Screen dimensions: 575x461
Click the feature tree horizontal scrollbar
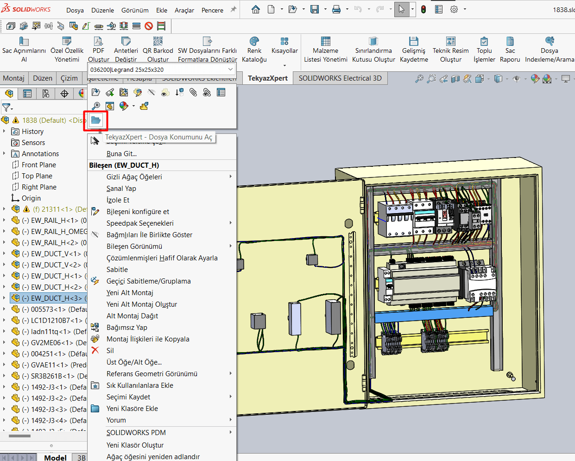pos(19,436)
